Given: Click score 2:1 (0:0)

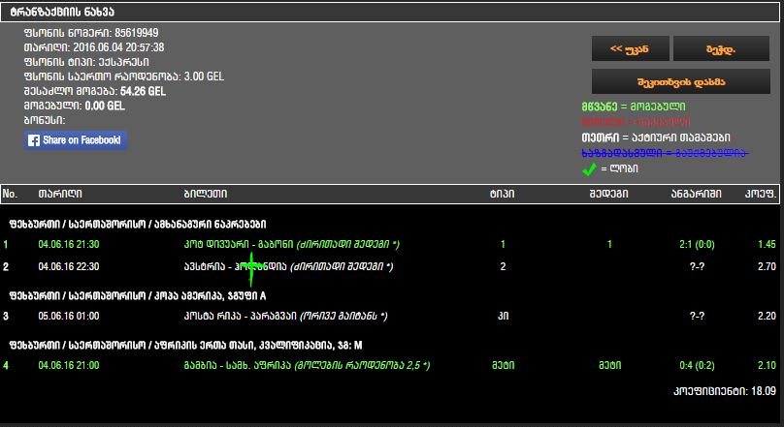Looking at the screenshot, I should [x=697, y=244].
